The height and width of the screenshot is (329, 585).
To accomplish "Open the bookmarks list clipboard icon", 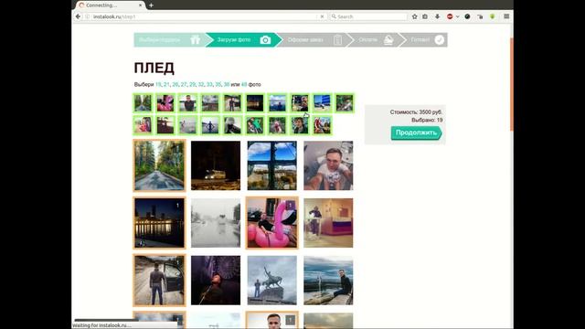I will coord(425,16).
